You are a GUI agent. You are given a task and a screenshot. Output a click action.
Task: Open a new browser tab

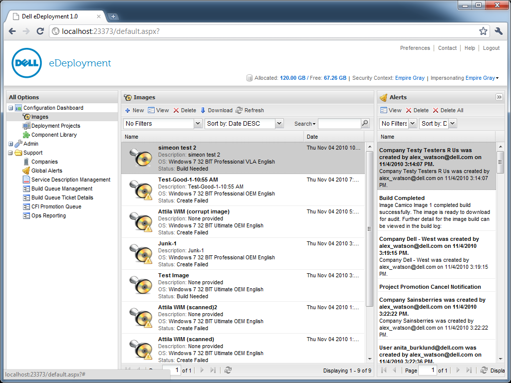click(x=113, y=16)
